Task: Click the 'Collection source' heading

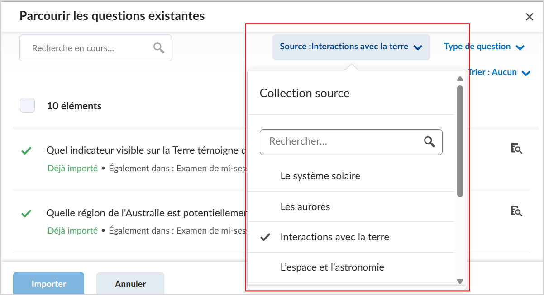Action: 305,93
